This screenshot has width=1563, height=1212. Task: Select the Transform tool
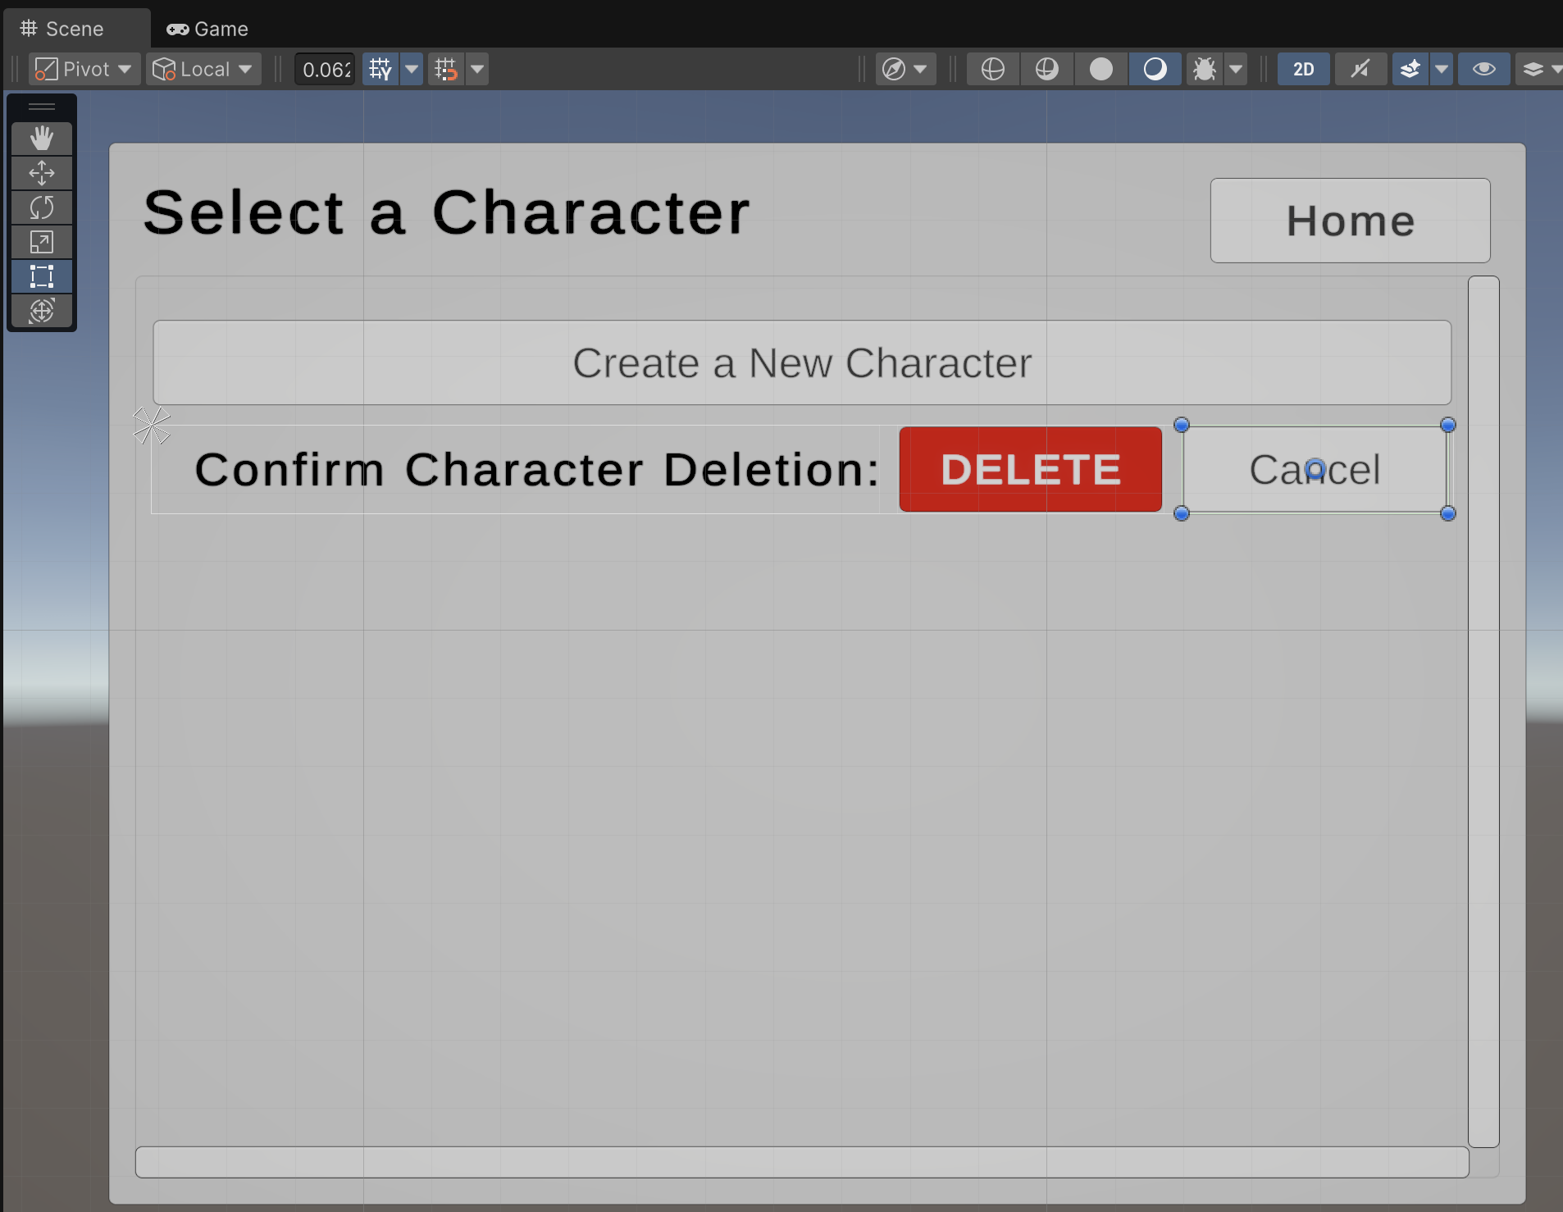(x=42, y=311)
